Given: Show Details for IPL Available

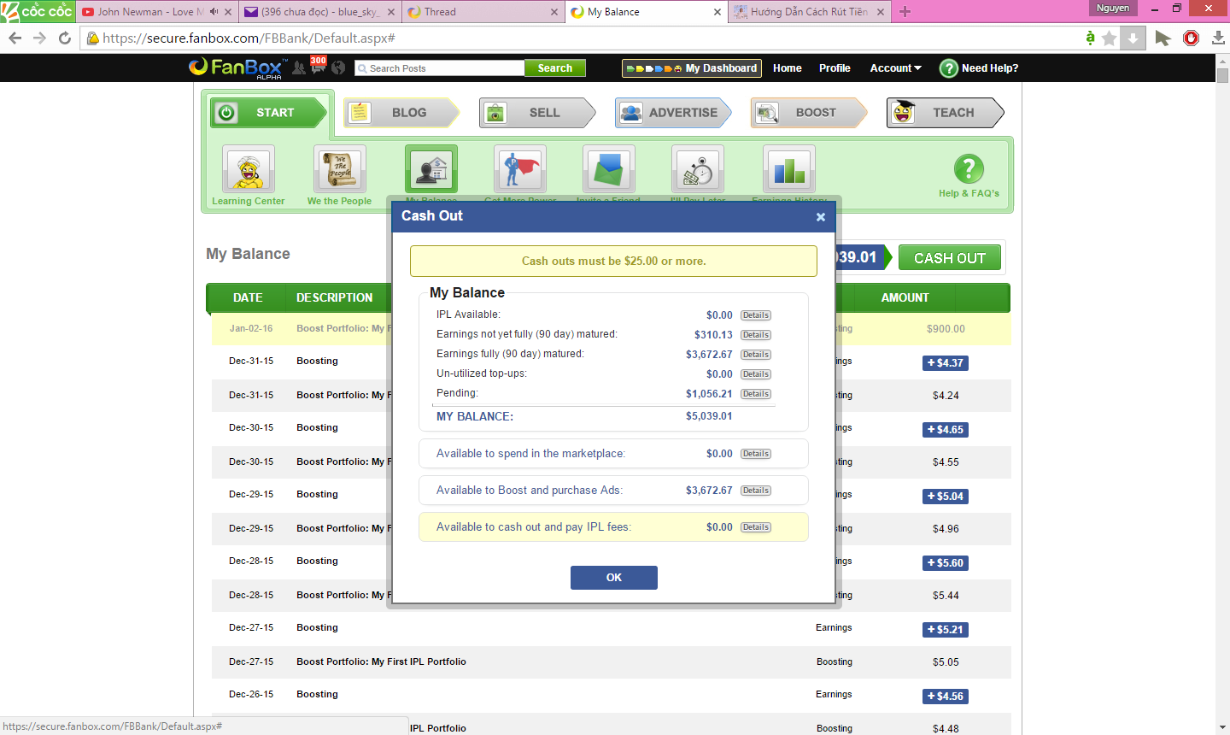Looking at the screenshot, I should (756, 315).
